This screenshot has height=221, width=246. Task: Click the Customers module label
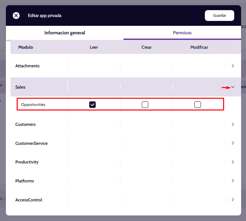tap(25, 125)
